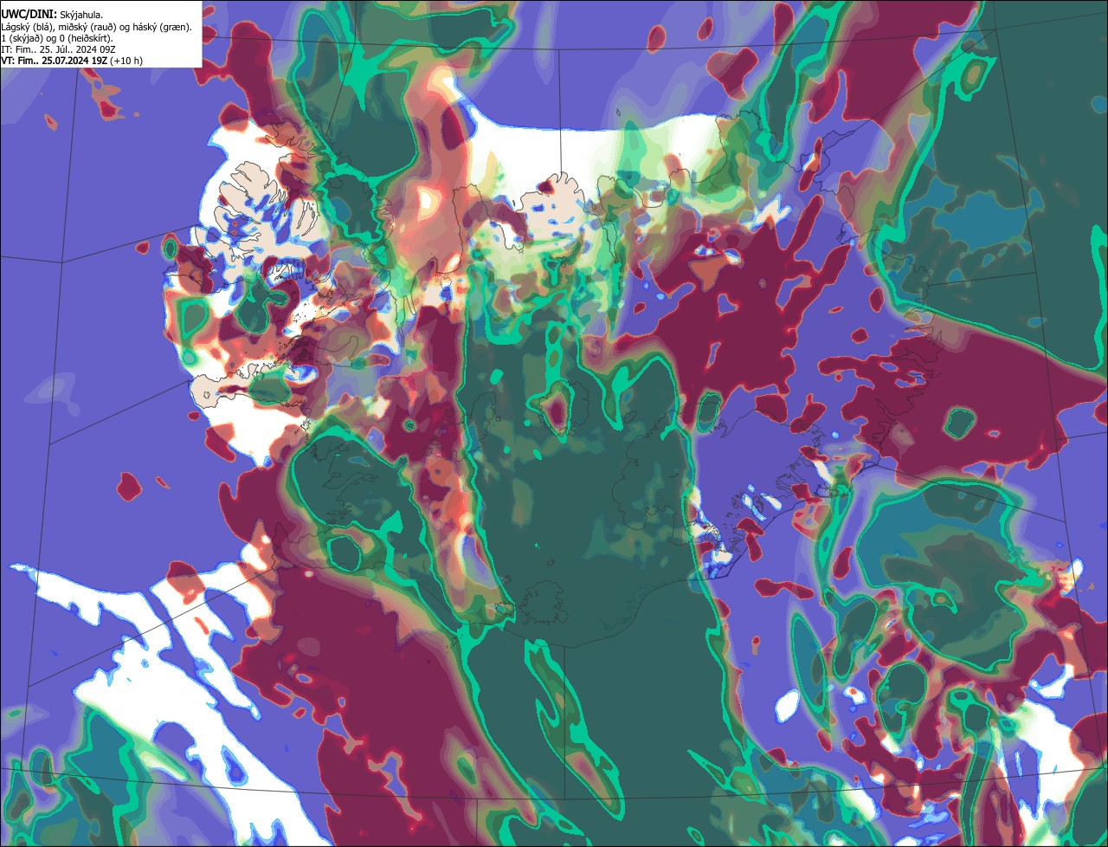Click the 'VT: Fim.. 25.07.2024 19Z (+10 h)' line
The height and width of the screenshot is (847, 1108).
(x=72, y=61)
